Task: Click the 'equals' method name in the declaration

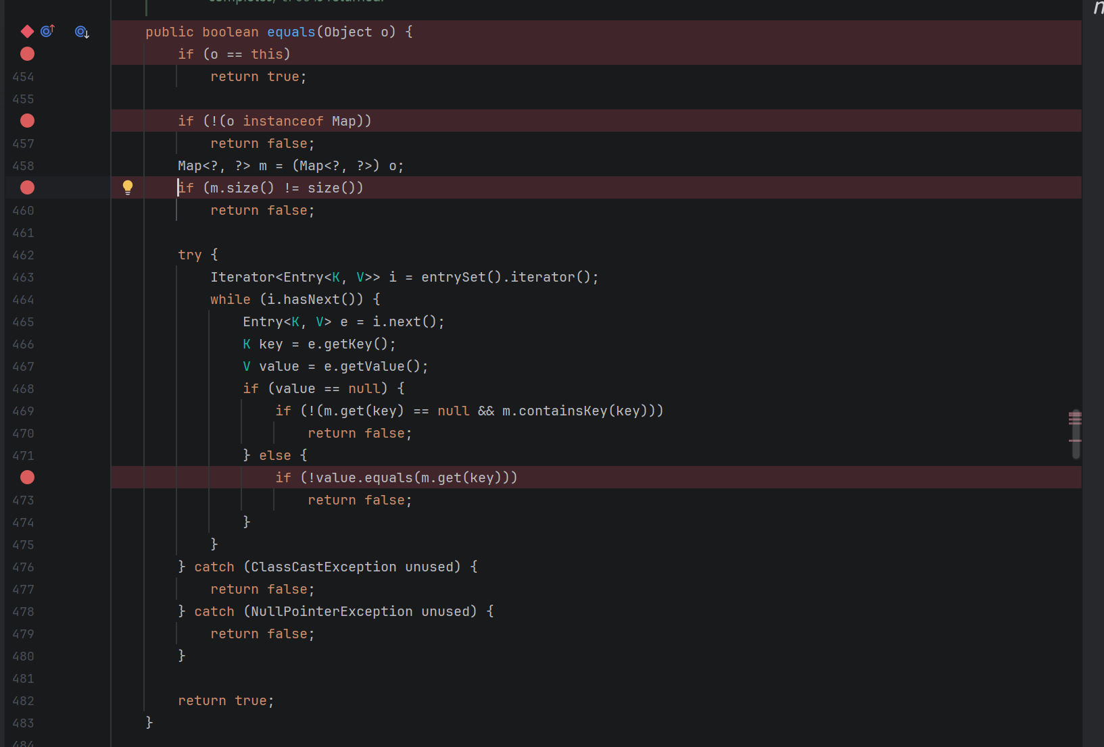Action: [291, 32]
